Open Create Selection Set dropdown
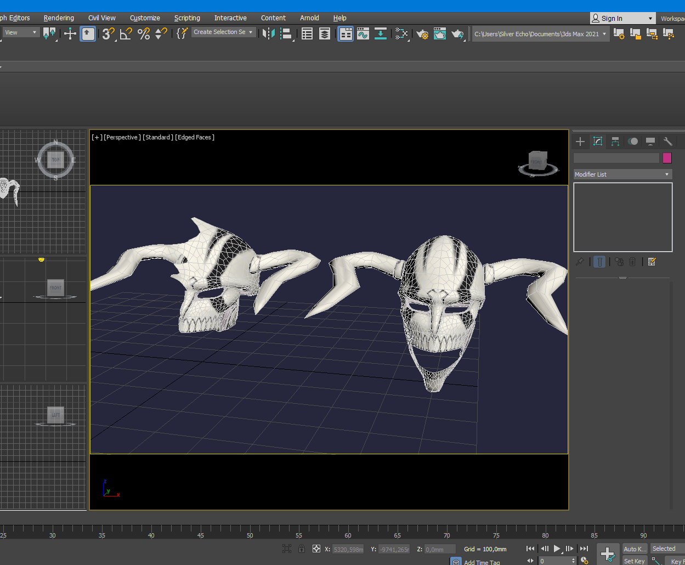Image resolution: width=685 pixels, height=565 pixels. point(223,32)
